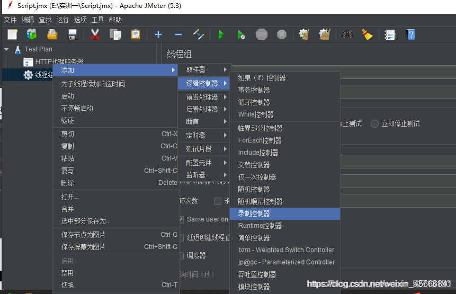Screen dimensions: 456x294
Task: Expand the 前置处理器 submenu
Action: point(204,97)
